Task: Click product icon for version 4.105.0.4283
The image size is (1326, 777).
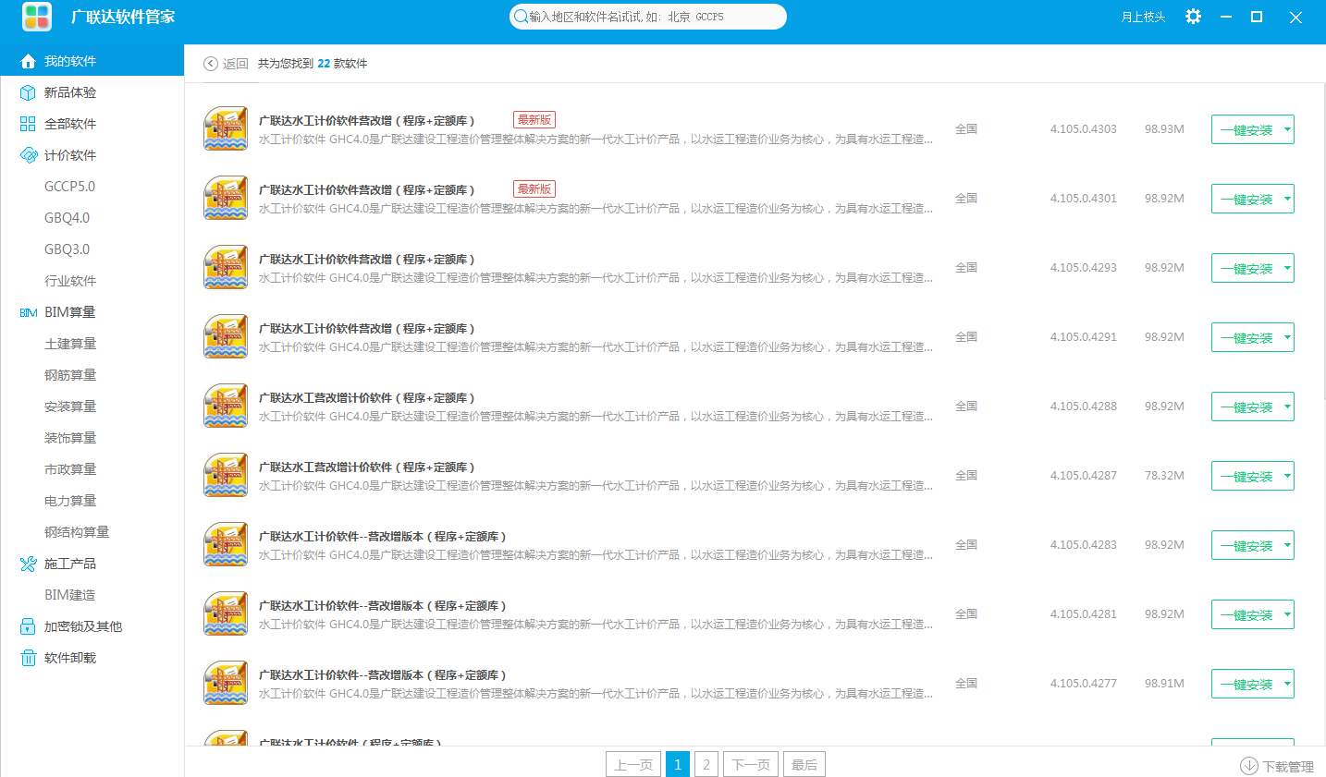Action: [226, 544]
